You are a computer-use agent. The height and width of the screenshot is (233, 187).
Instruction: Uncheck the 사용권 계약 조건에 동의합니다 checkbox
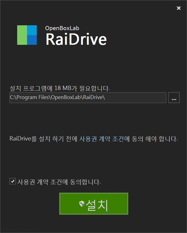pyautogui.click(x=13, y=181)
